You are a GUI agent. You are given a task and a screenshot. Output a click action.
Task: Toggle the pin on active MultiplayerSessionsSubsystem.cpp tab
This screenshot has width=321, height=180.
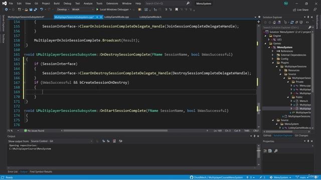click(97, 17)
